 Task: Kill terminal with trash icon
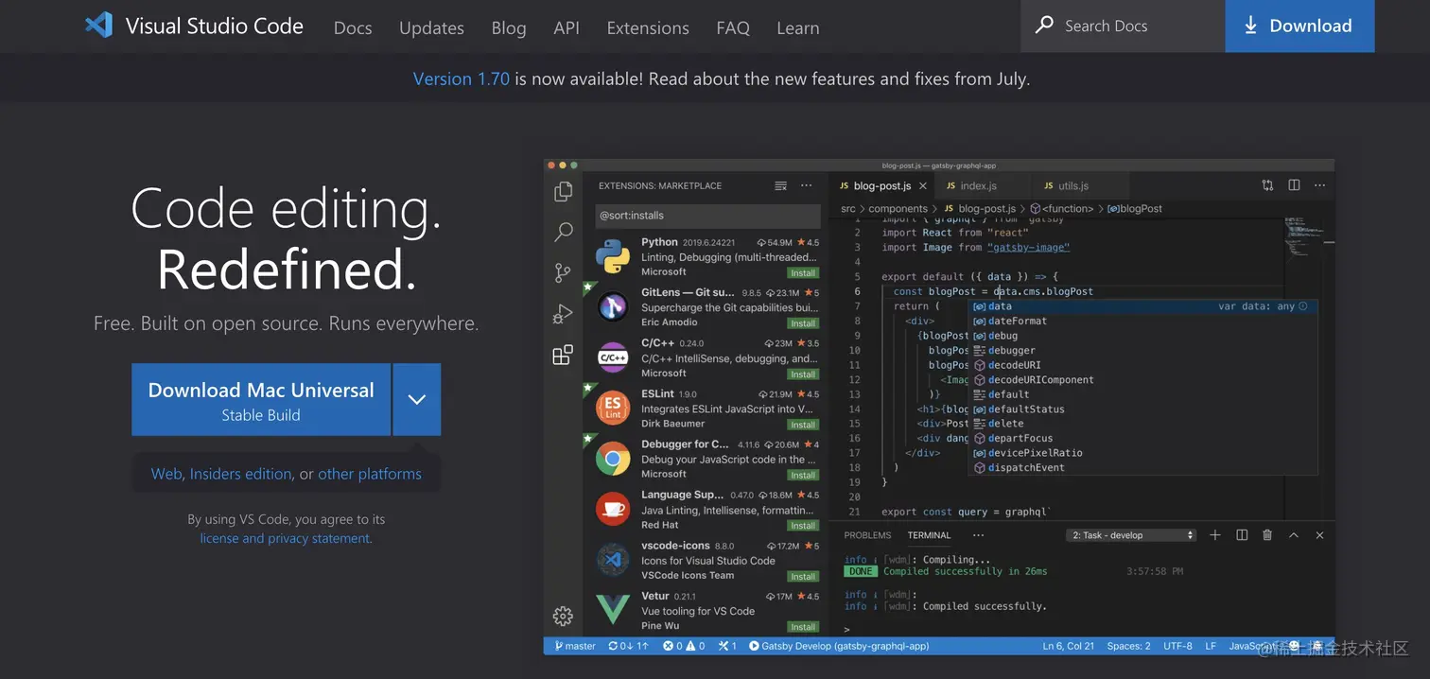(x=1267, y=535)
